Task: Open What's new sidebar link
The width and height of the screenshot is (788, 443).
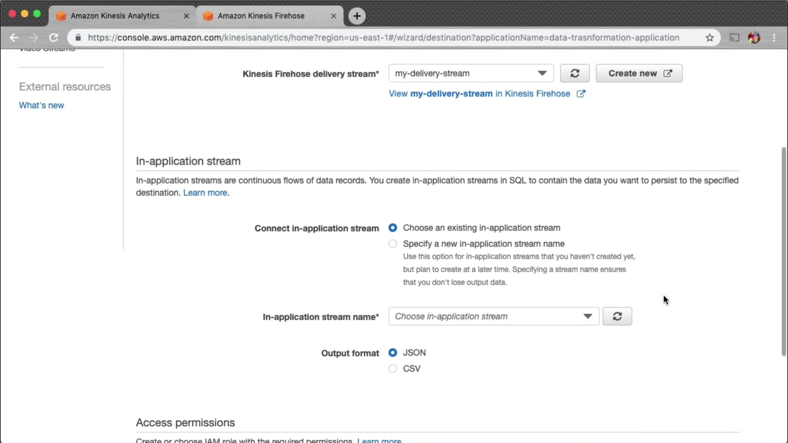Action: click(x=41, y=105)
